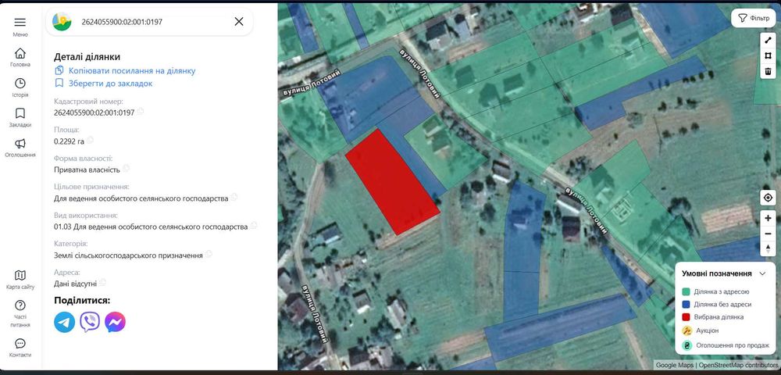The image size is (781, 375).
Task: Share the parcel via Telegram
Action: 65,322
